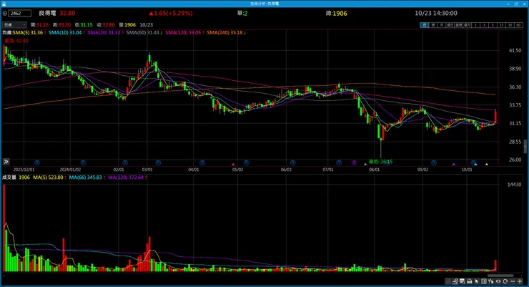Select the monthly (月) period tab
529x287 pixels.
[x=442, y=25]
